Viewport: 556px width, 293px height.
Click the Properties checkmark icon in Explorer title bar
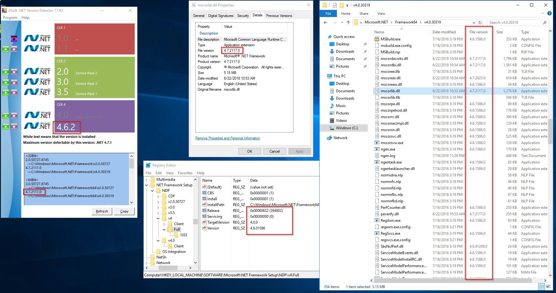click(x=335, y=5)
